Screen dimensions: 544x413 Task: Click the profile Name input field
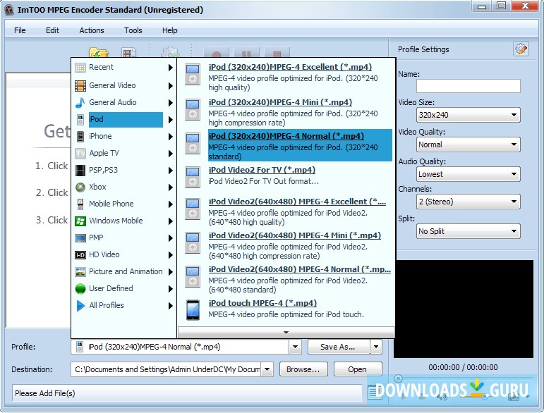tap(468, 86)
